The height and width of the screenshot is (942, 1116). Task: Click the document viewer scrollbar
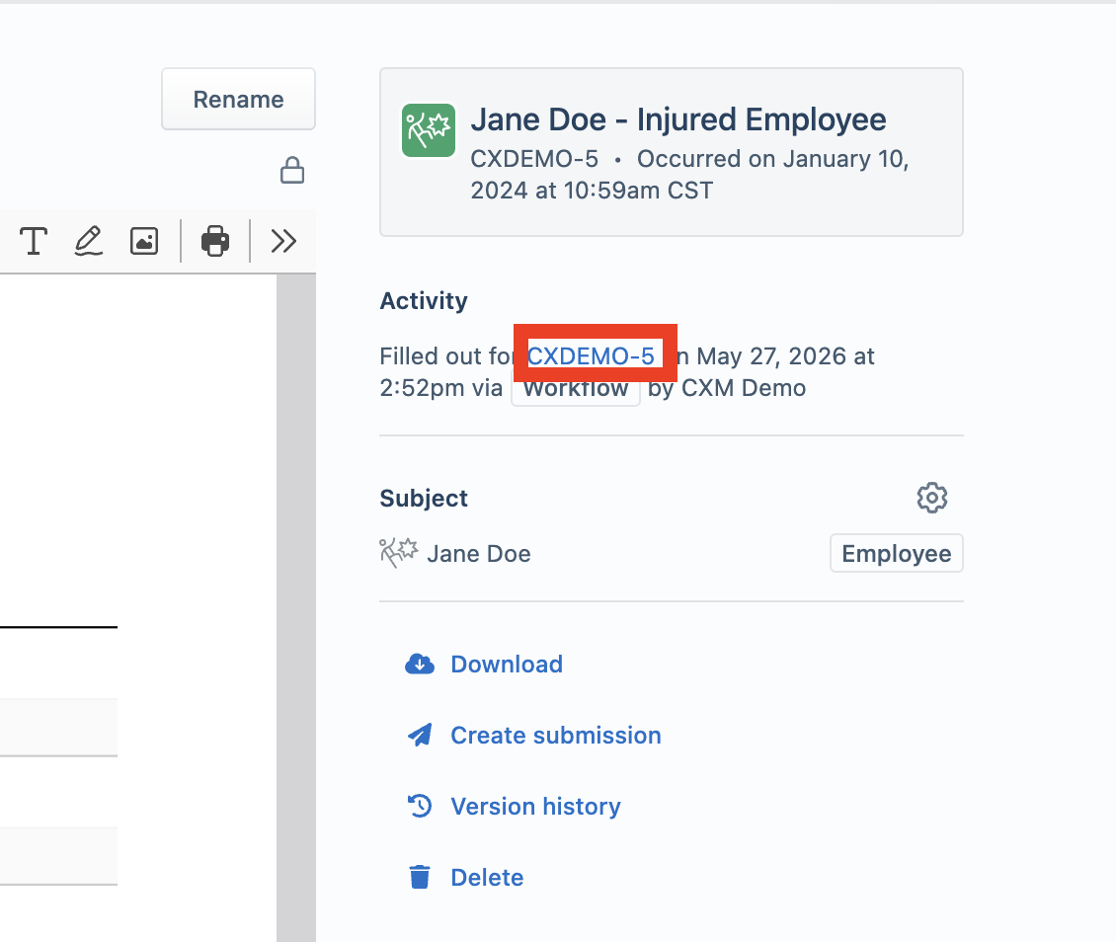(296, 607)
